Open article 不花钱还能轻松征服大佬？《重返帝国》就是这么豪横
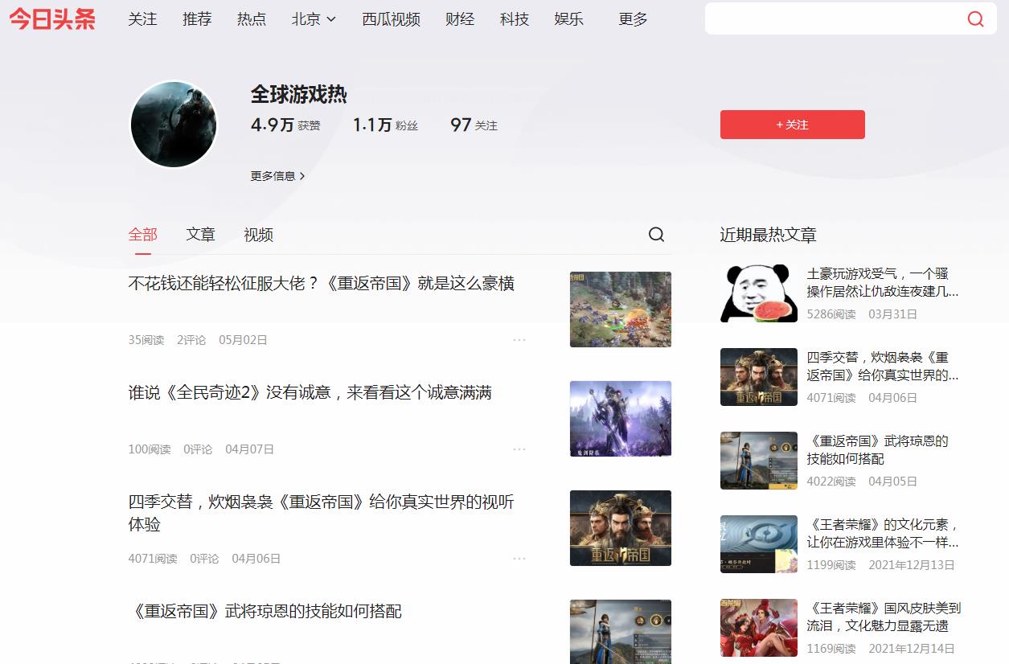1009x664 pixels. [x=322, y=283]
